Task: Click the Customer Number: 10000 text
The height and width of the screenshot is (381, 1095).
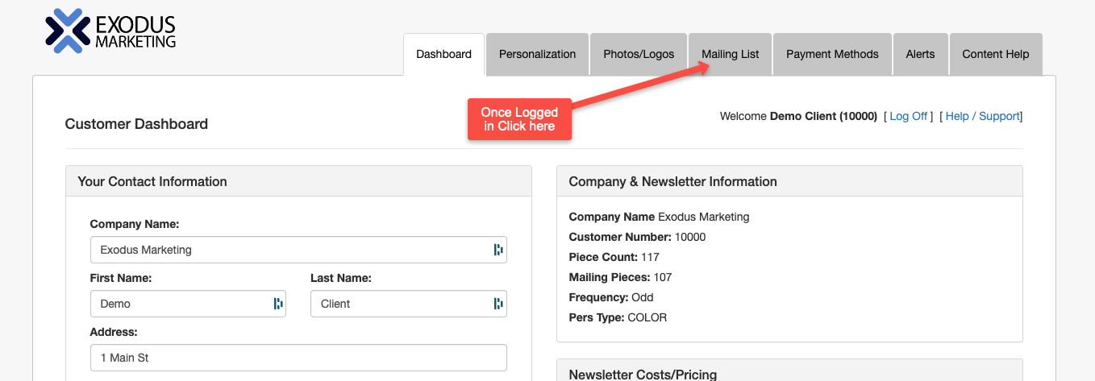Action: tap(637, 237)
